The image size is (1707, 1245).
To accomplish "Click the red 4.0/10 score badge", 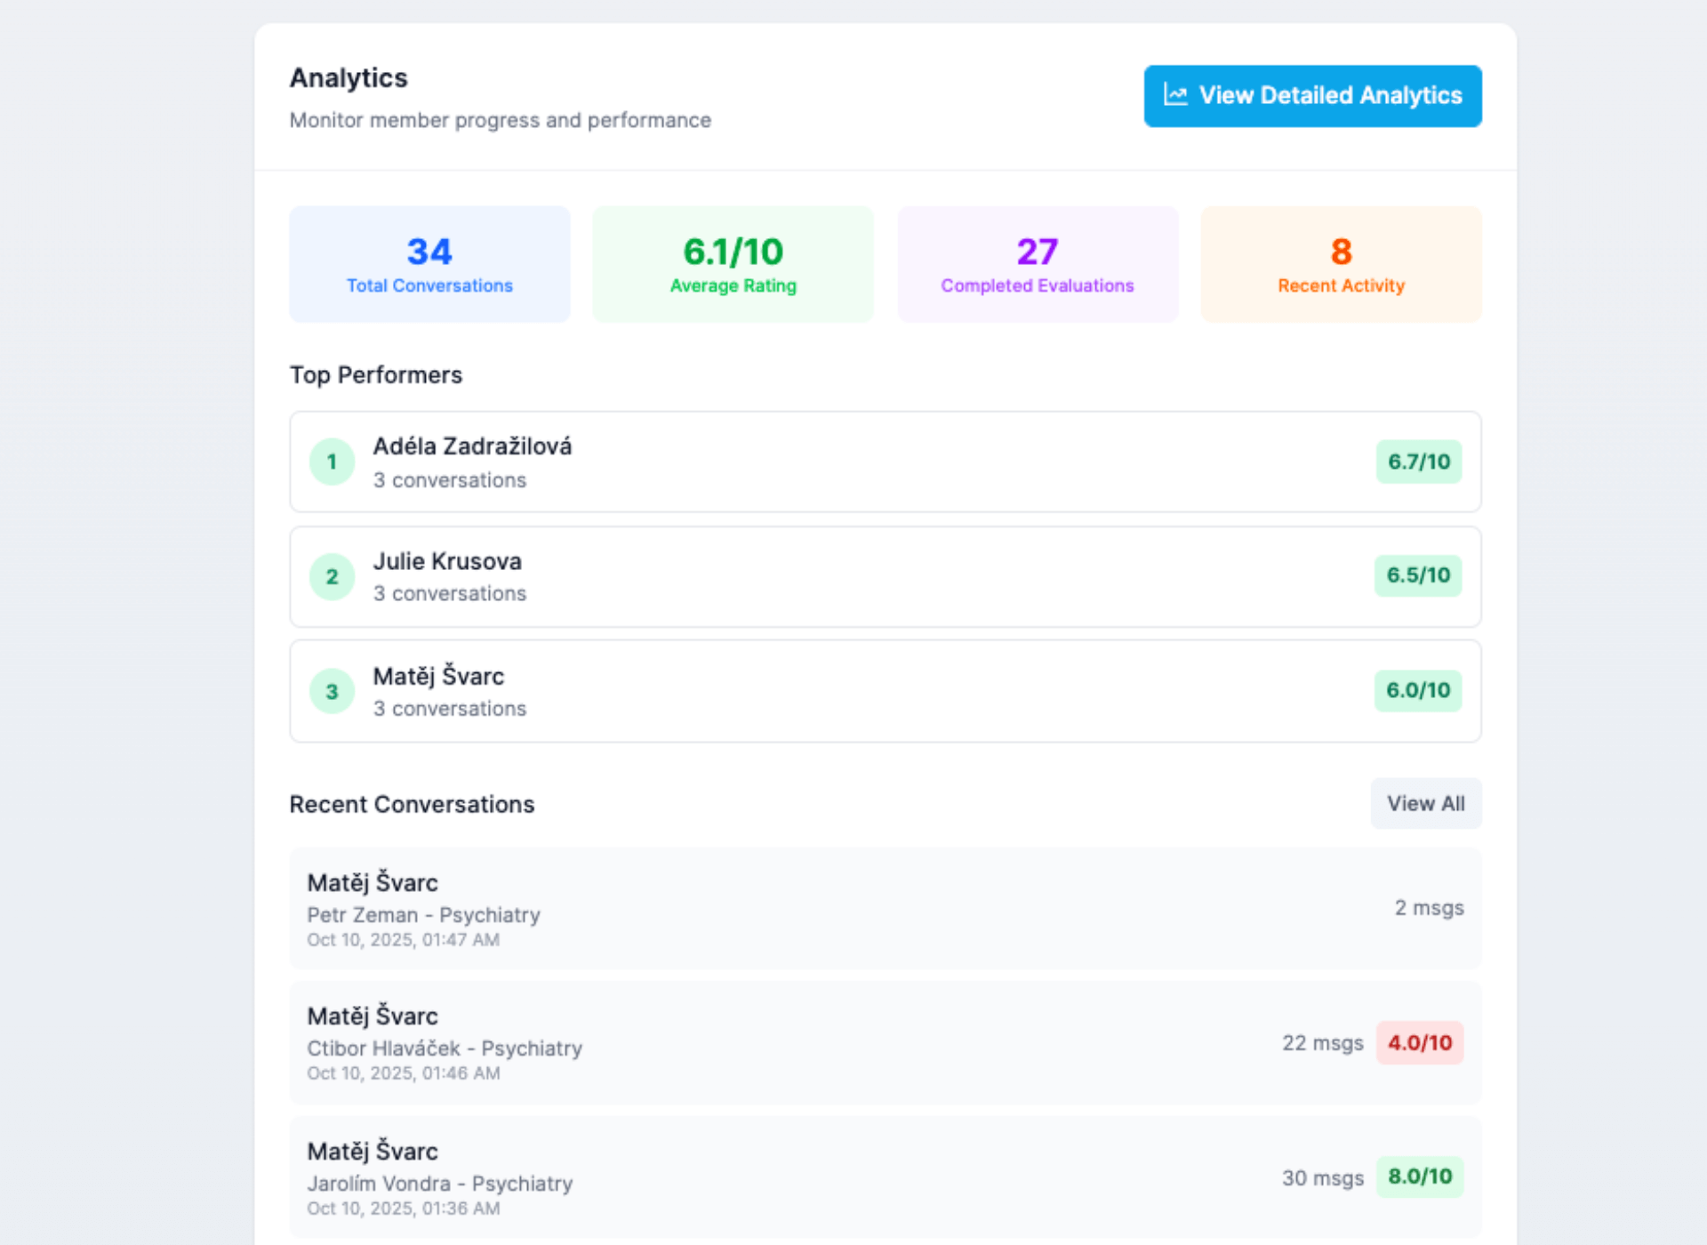I will click(1420, 1042).
